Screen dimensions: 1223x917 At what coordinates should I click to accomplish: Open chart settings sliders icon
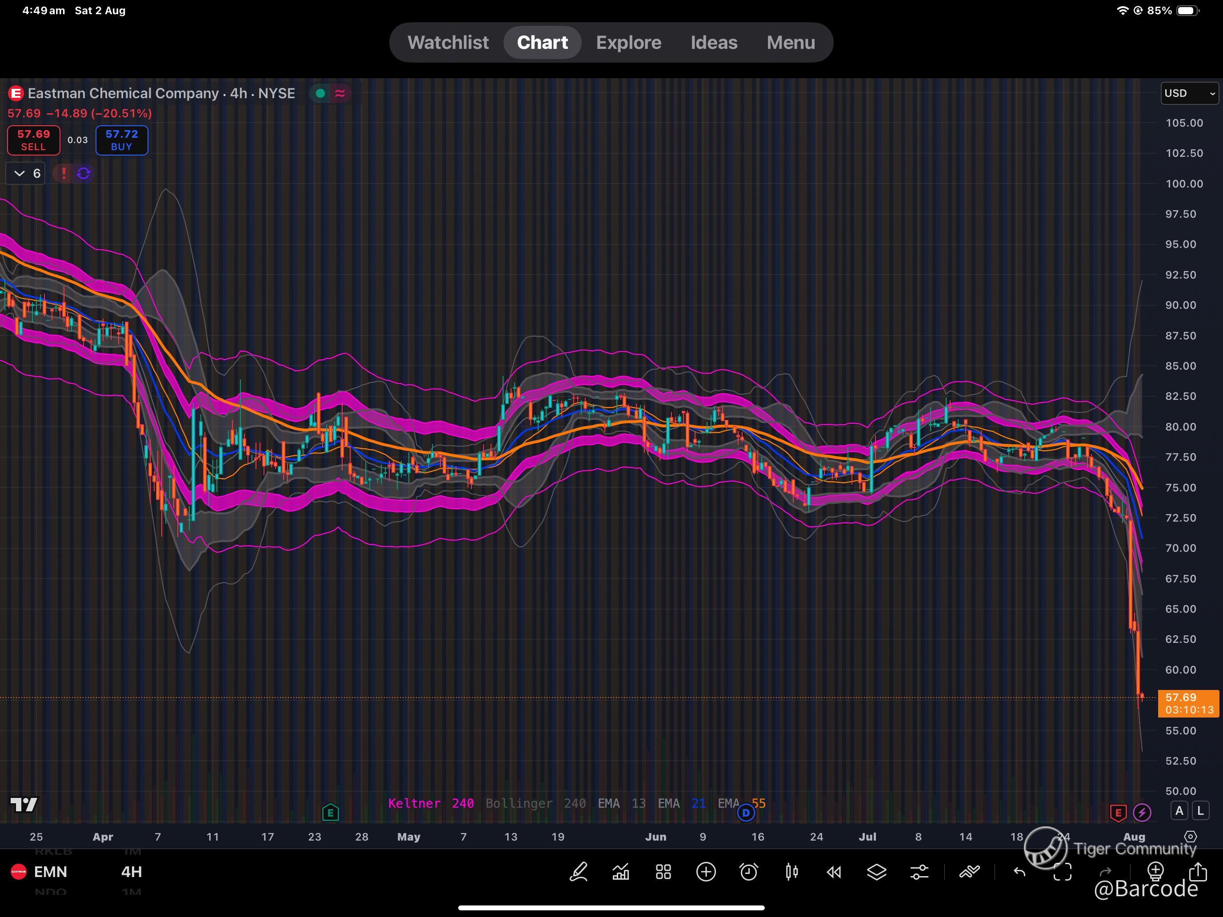919,872
